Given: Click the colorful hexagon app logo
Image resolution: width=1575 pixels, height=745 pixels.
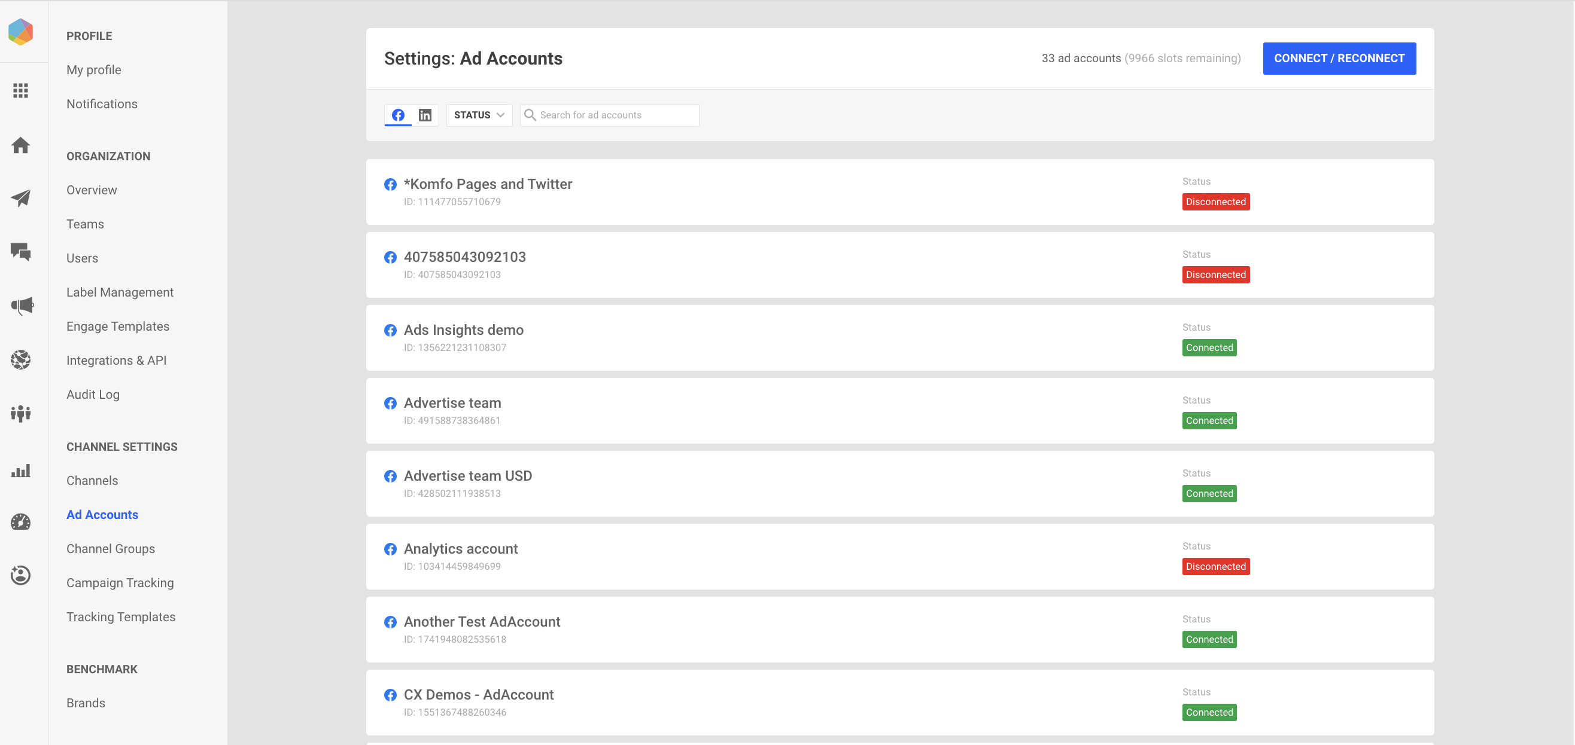Looking at the screenshot, I should (21, 32).
